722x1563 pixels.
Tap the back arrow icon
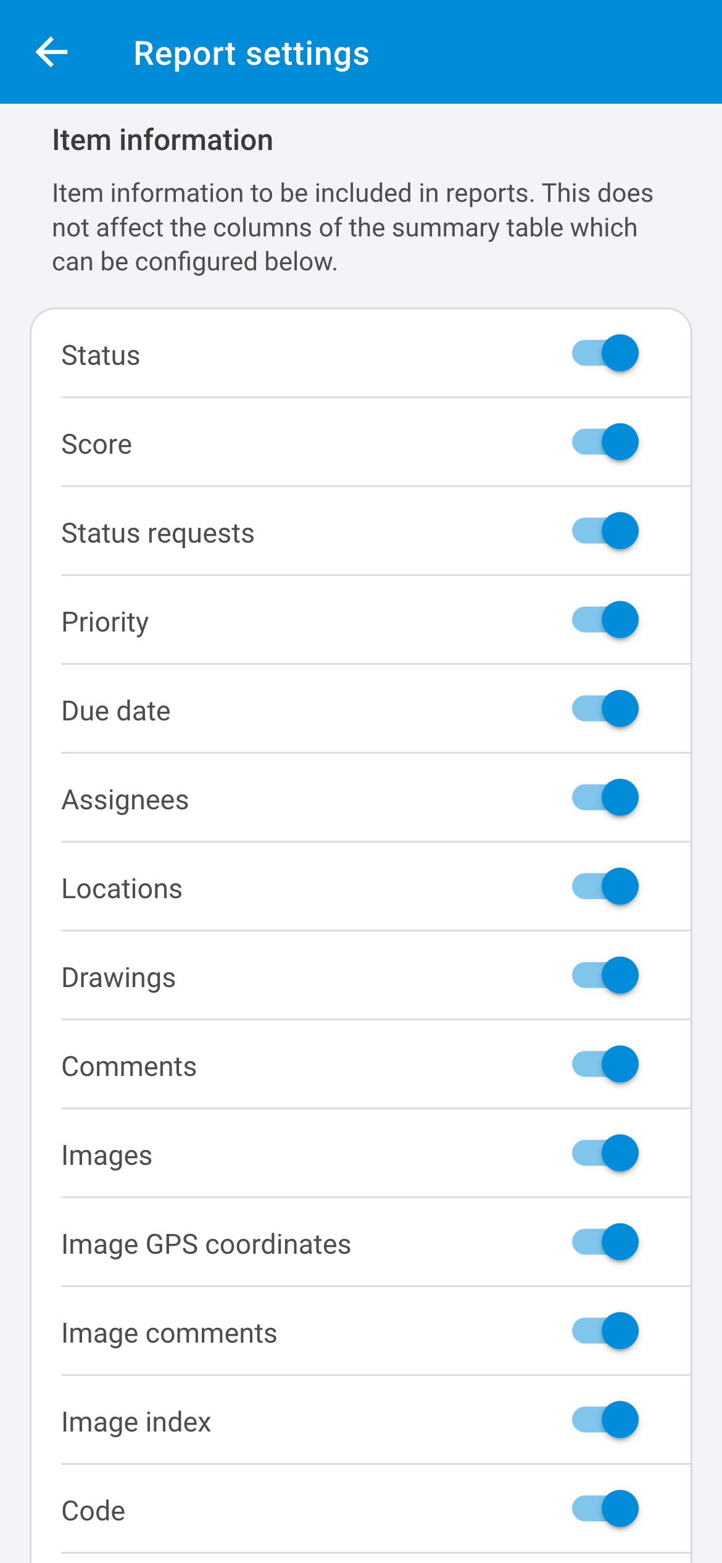(x=52, y=52)
